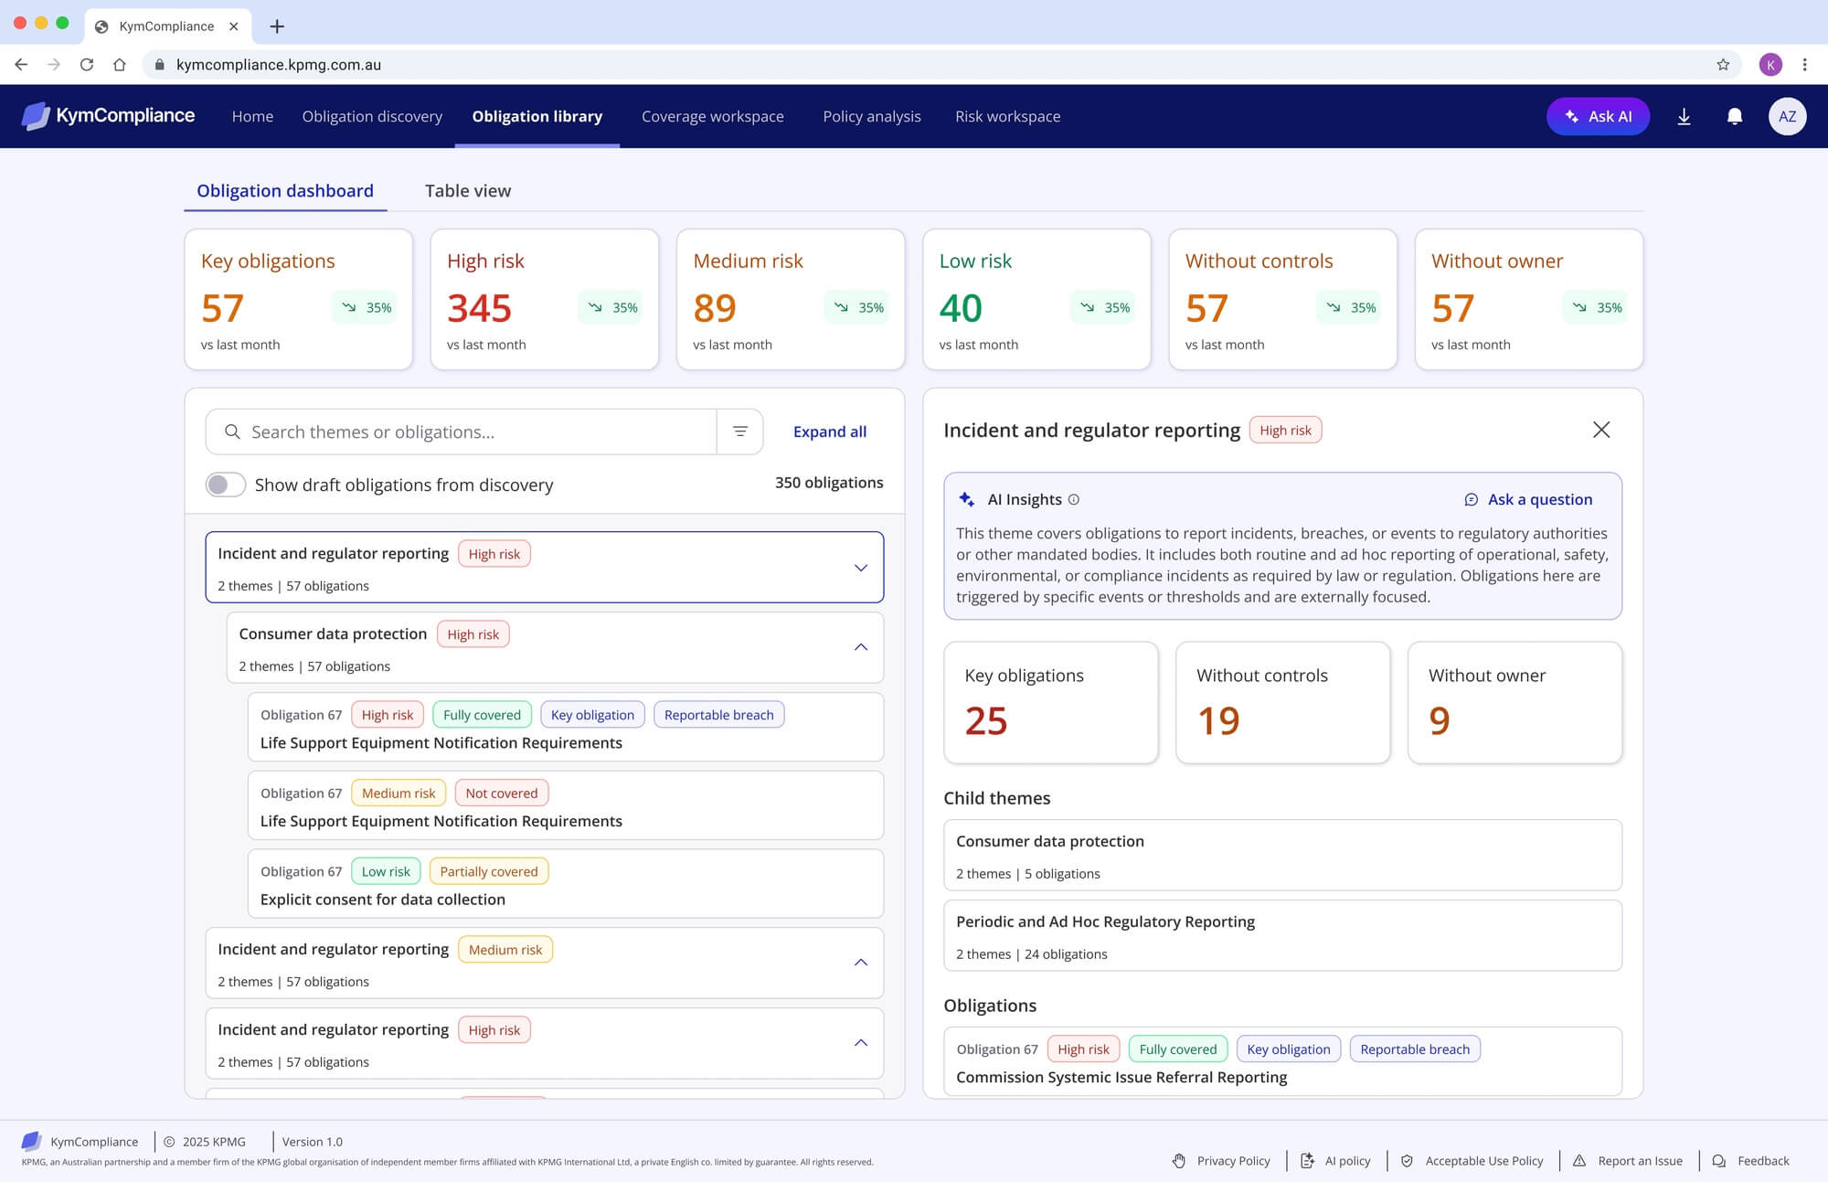Click the Search themes or obligations field
The image size is (1828, 1182).
point(461,431)
